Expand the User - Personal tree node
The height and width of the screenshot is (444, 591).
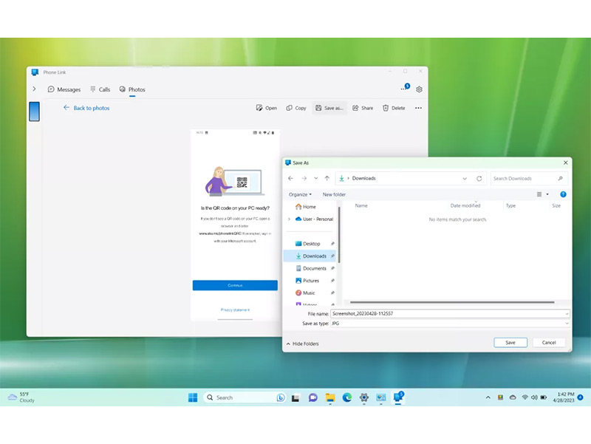pos(289,219)
